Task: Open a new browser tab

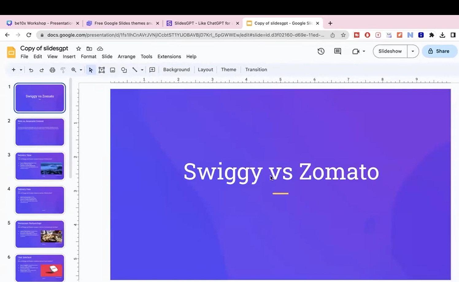Action: (x=330, y=23)
